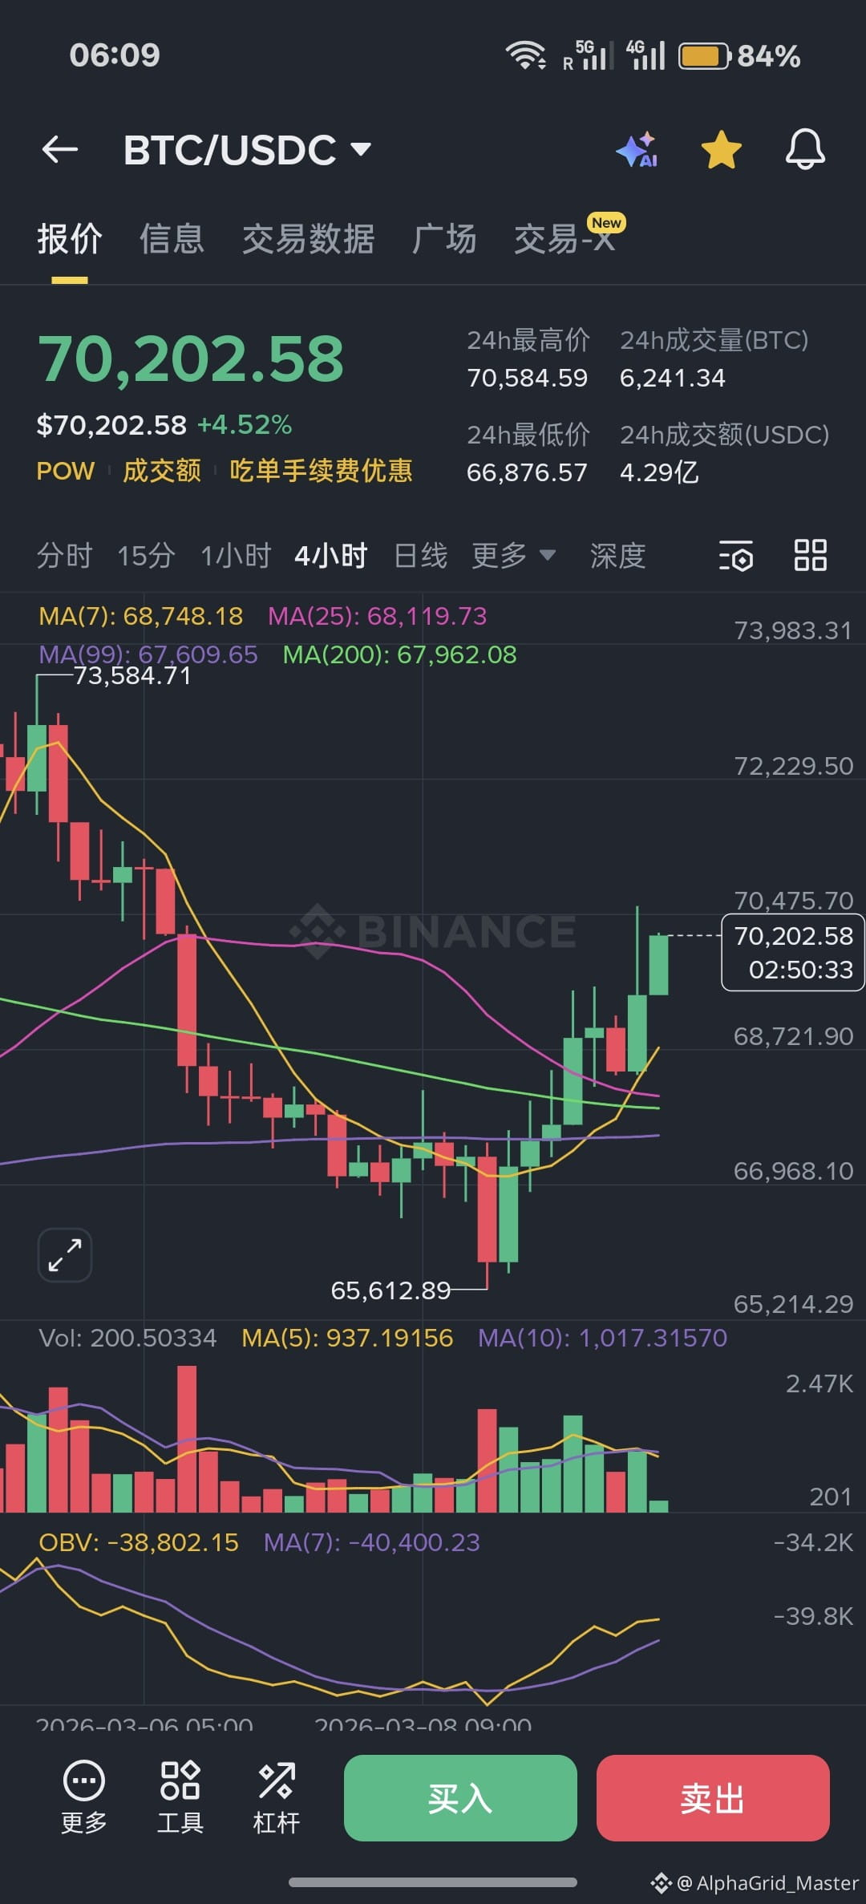Tap the 5G signal indicator
This screenshot has width=866, height=1904.
[x=589, y=55]
